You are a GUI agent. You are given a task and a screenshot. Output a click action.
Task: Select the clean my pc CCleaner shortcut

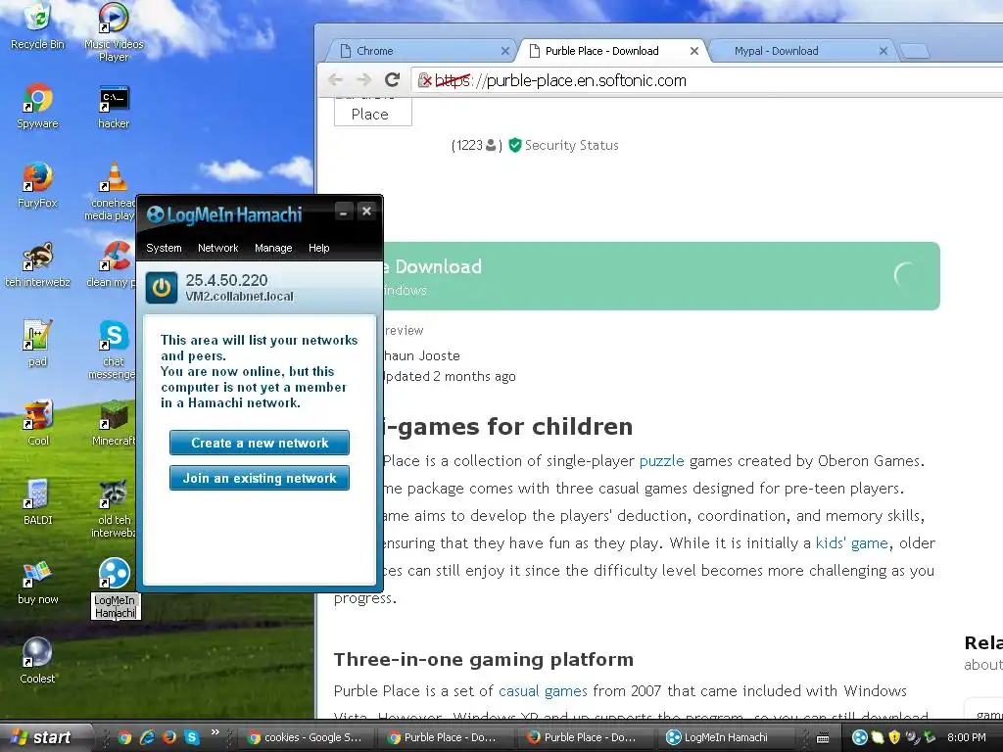(112, 264)
